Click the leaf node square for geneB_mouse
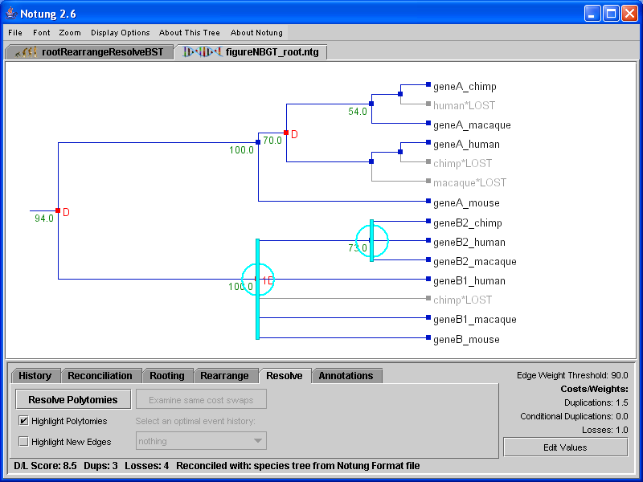Screen dimensions: 643x482 [428, 339]
